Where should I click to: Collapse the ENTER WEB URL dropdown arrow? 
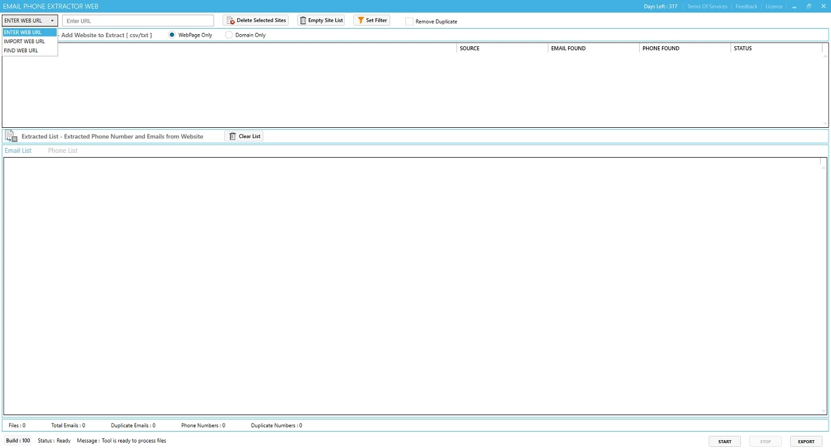52,21
